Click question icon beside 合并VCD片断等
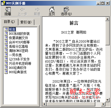111x108 pixels. [6, 42]
